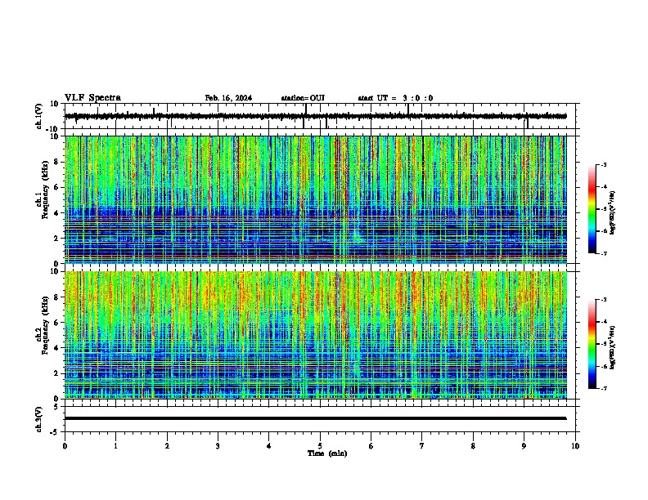Screen dimensions: 648x500
Task: Click the "5" tick on ch.3(V) axis
Action: 56,407
